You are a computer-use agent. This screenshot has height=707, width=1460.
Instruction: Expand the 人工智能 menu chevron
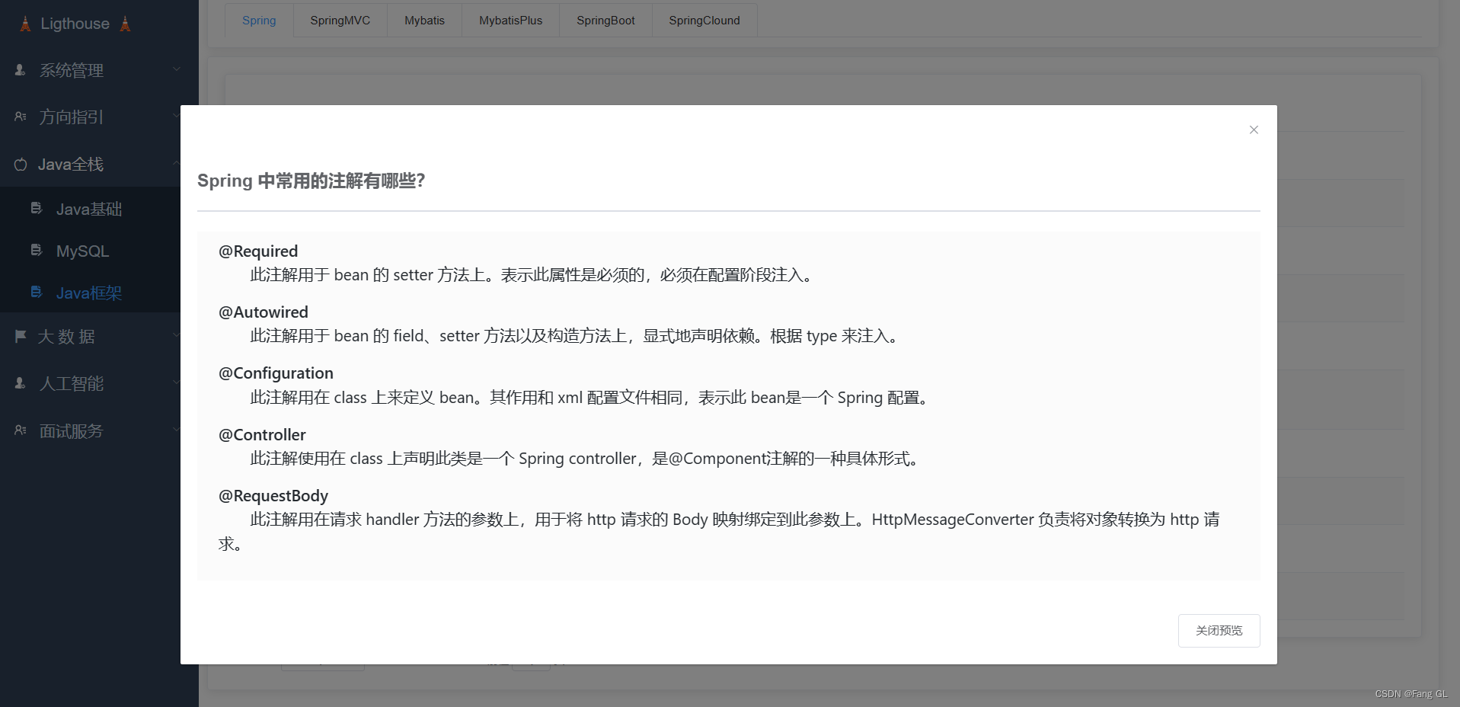[x=177, y=382]
